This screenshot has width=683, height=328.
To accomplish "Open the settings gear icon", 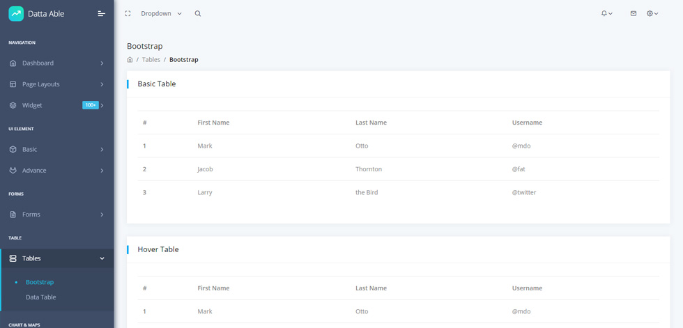I will (650, 13).
